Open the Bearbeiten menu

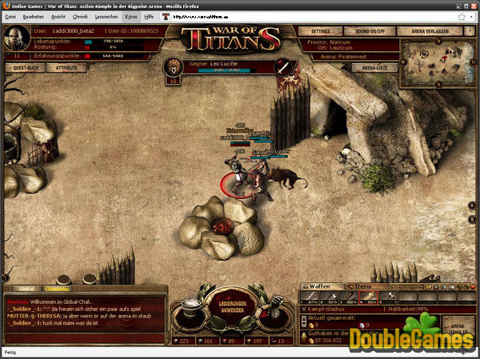34,17
